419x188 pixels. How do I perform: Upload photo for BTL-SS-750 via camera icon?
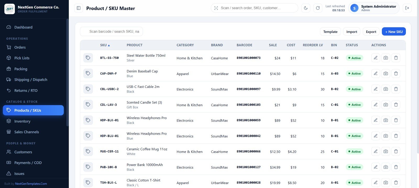tap(386, 58)
